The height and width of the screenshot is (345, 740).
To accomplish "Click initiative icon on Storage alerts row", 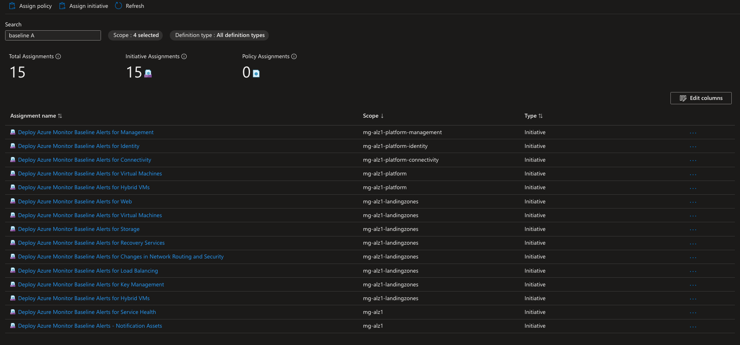I will [13, 229].
